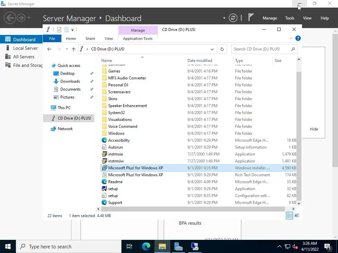The image size is (338, 253).
Task: Click the blue Help question mark icon
Action: (x=298, y=38)
